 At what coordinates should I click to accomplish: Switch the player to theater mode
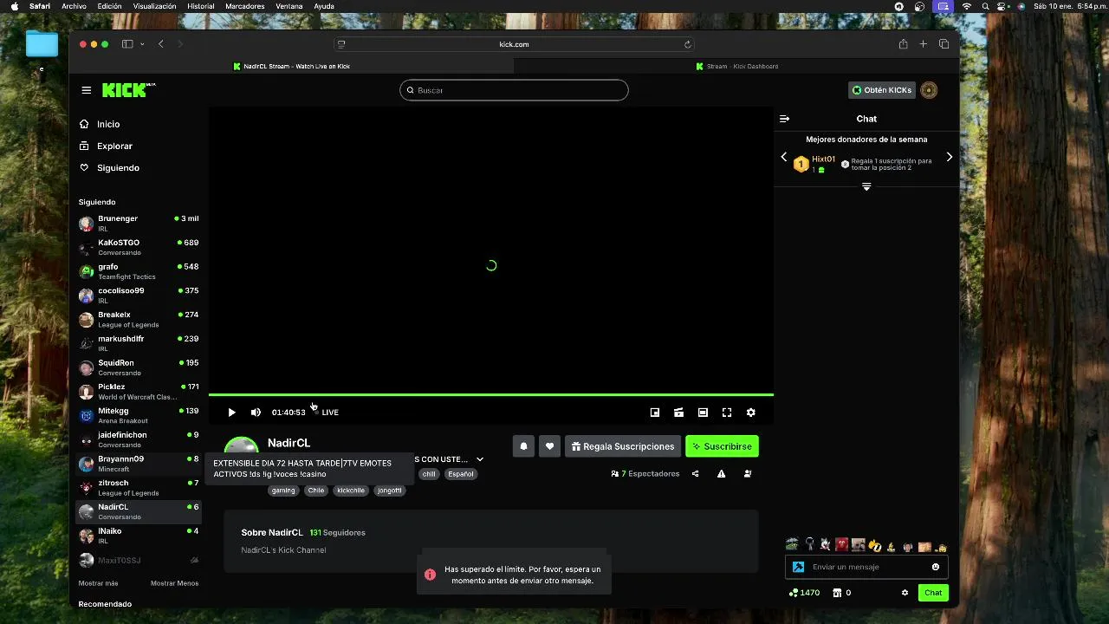point(703,413)
